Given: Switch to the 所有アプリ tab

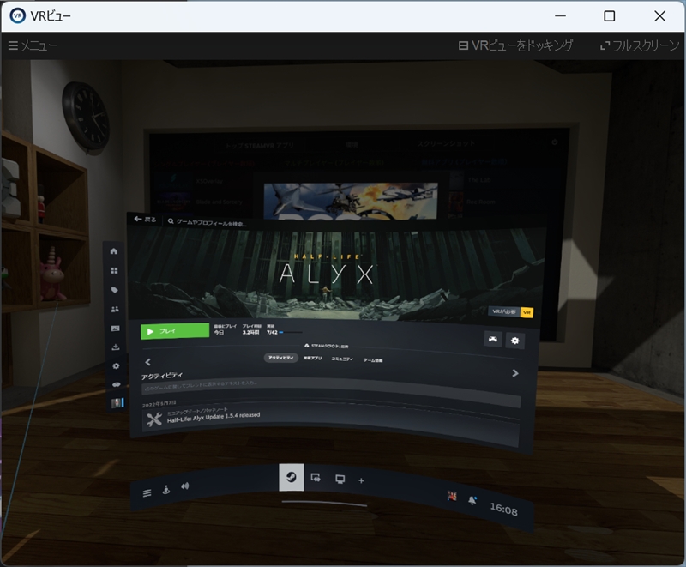Looking at the screenshot, I should click(312, 359).
